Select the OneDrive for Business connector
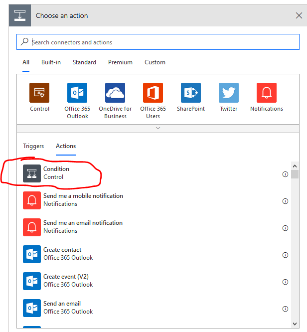This screenshot has width=307, height=332. point(115,93)
